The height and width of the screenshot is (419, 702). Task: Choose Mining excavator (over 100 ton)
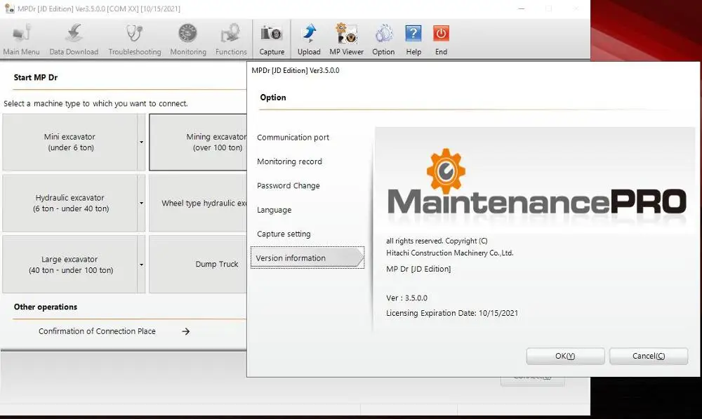198,142
